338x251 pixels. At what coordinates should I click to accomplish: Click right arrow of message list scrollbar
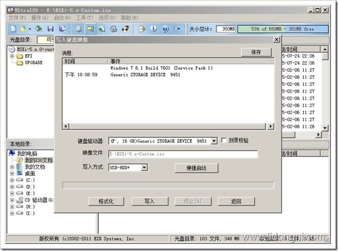270,126
